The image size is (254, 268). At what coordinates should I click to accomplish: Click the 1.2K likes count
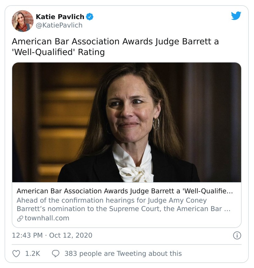tap(33, 253)
